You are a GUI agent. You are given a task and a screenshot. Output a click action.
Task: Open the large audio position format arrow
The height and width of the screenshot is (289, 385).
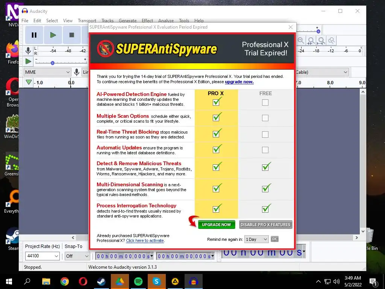[304, 251]
